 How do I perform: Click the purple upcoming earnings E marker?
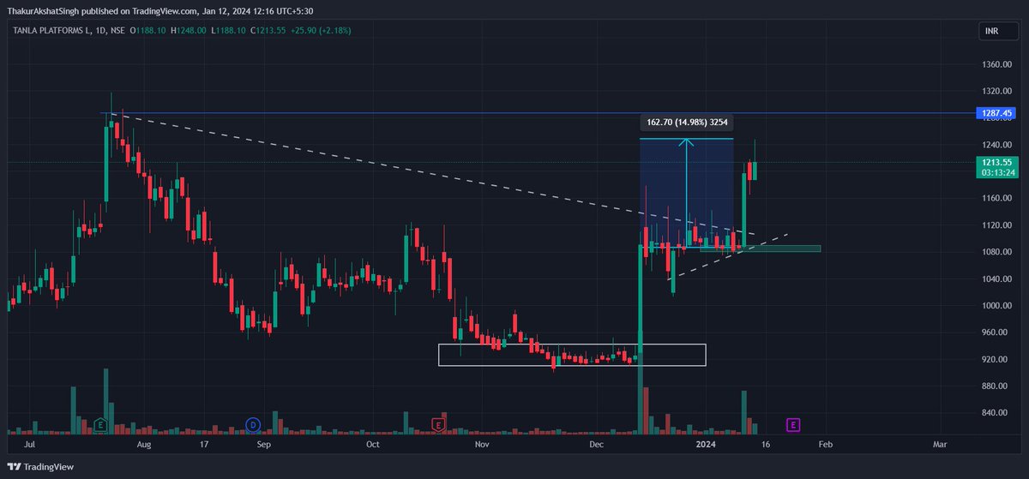click(793, 424)
